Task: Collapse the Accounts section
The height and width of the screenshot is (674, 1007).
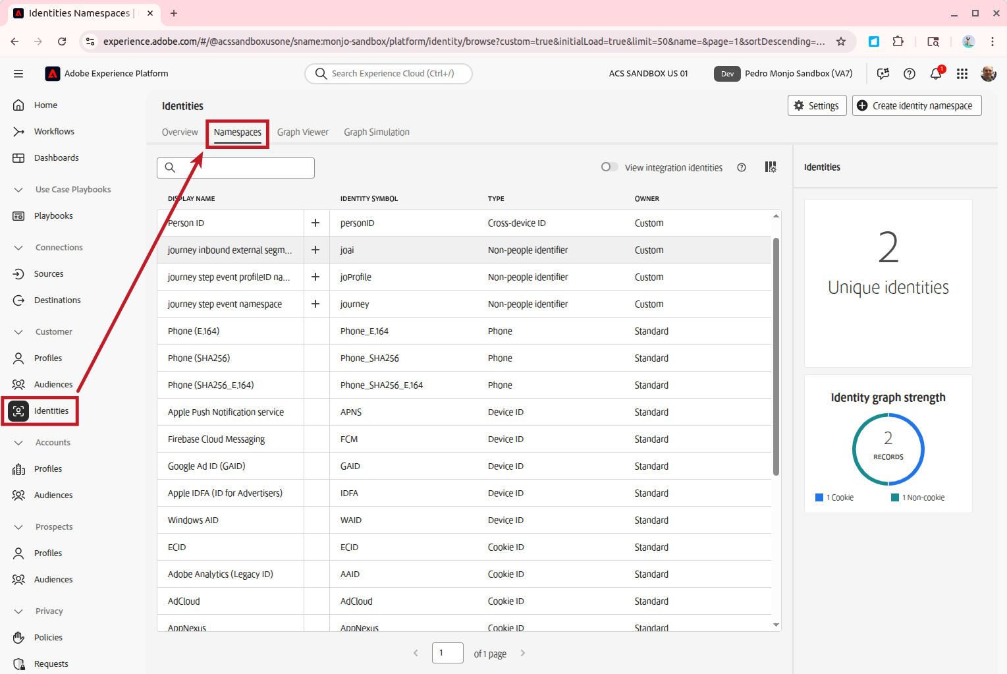Action: 18,443
